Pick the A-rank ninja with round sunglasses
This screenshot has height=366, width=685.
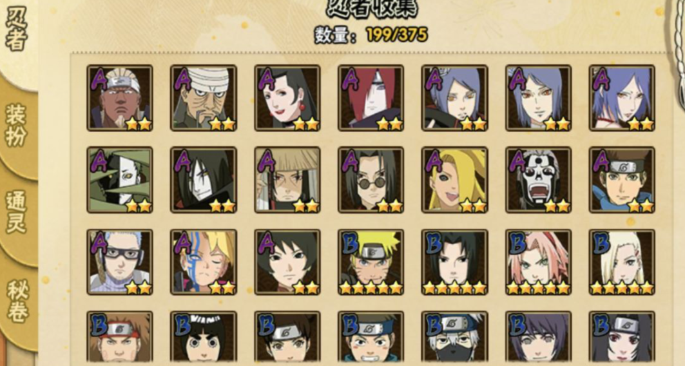pos(371,180)
